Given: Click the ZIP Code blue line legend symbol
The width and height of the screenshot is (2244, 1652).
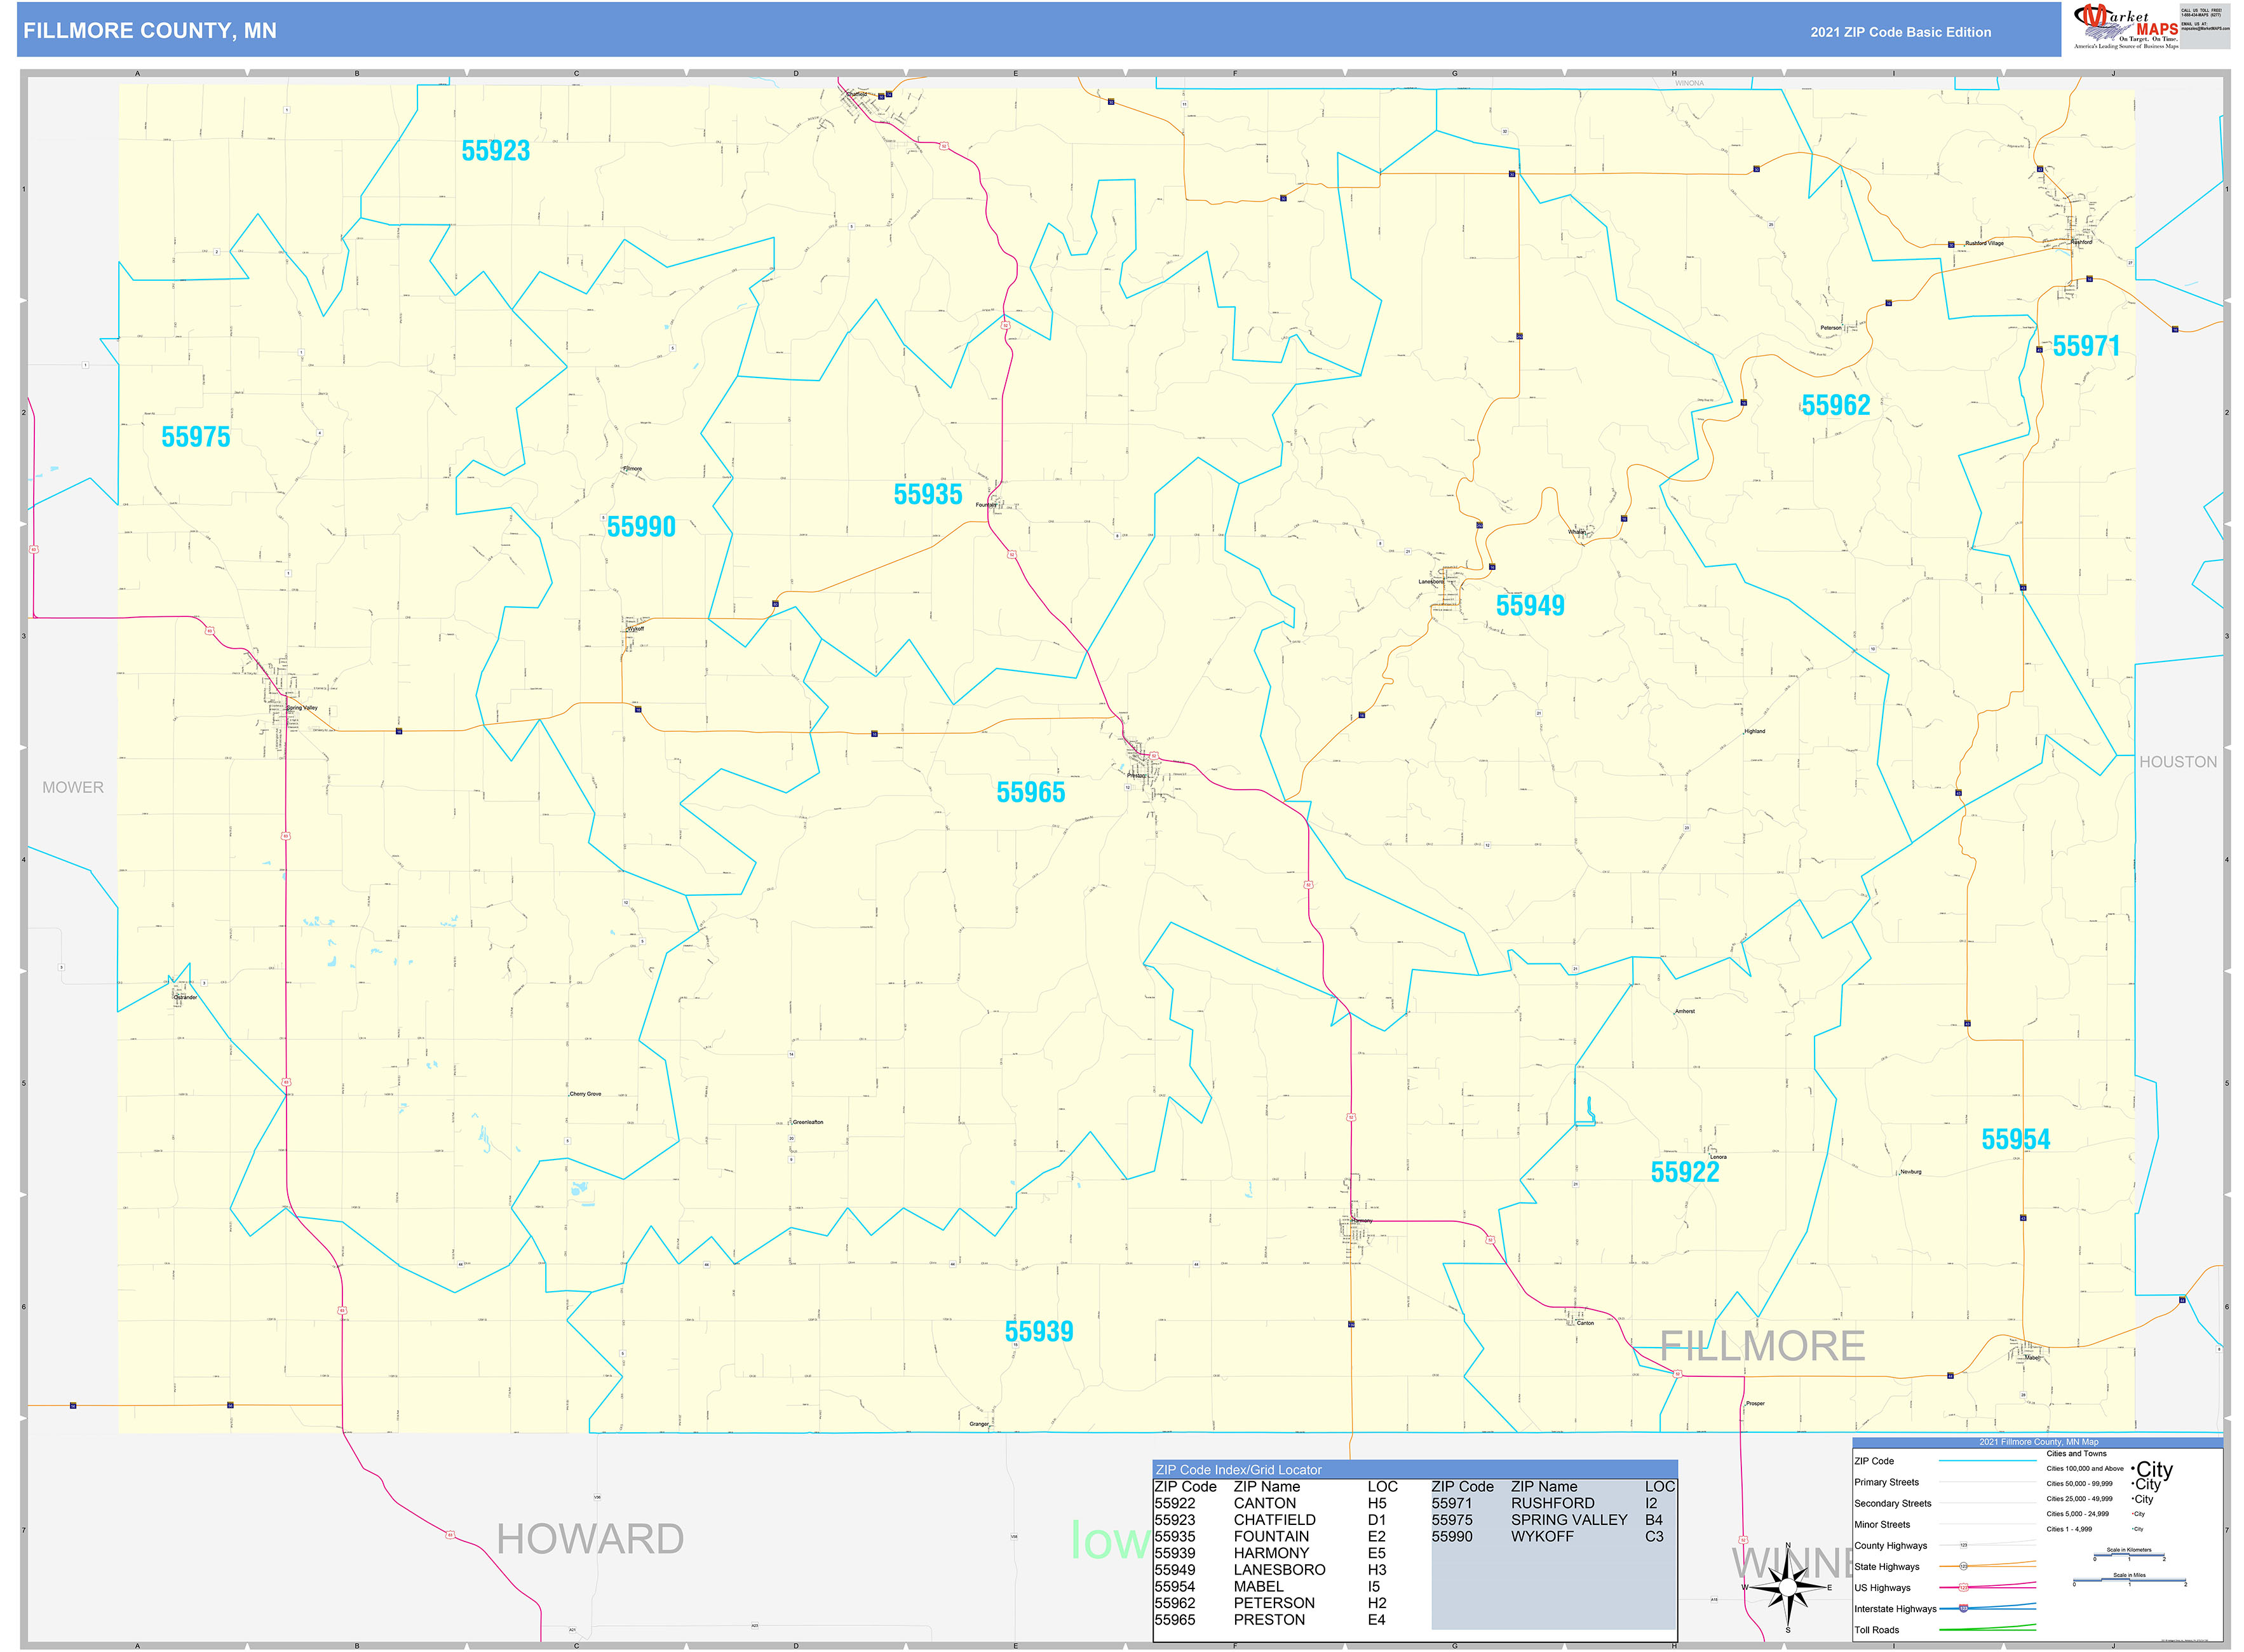Looking at the screenshot, I should (x=1988, y=1461).
